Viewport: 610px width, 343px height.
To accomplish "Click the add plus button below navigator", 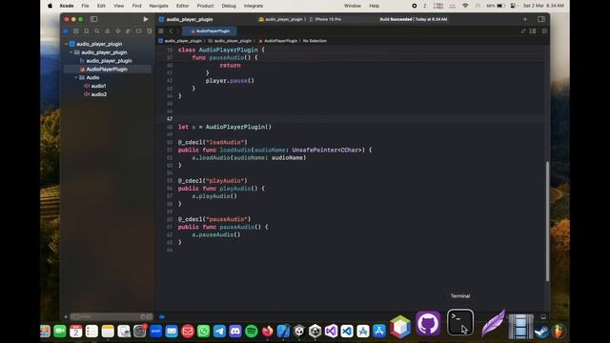I will [x=66, y=317].
